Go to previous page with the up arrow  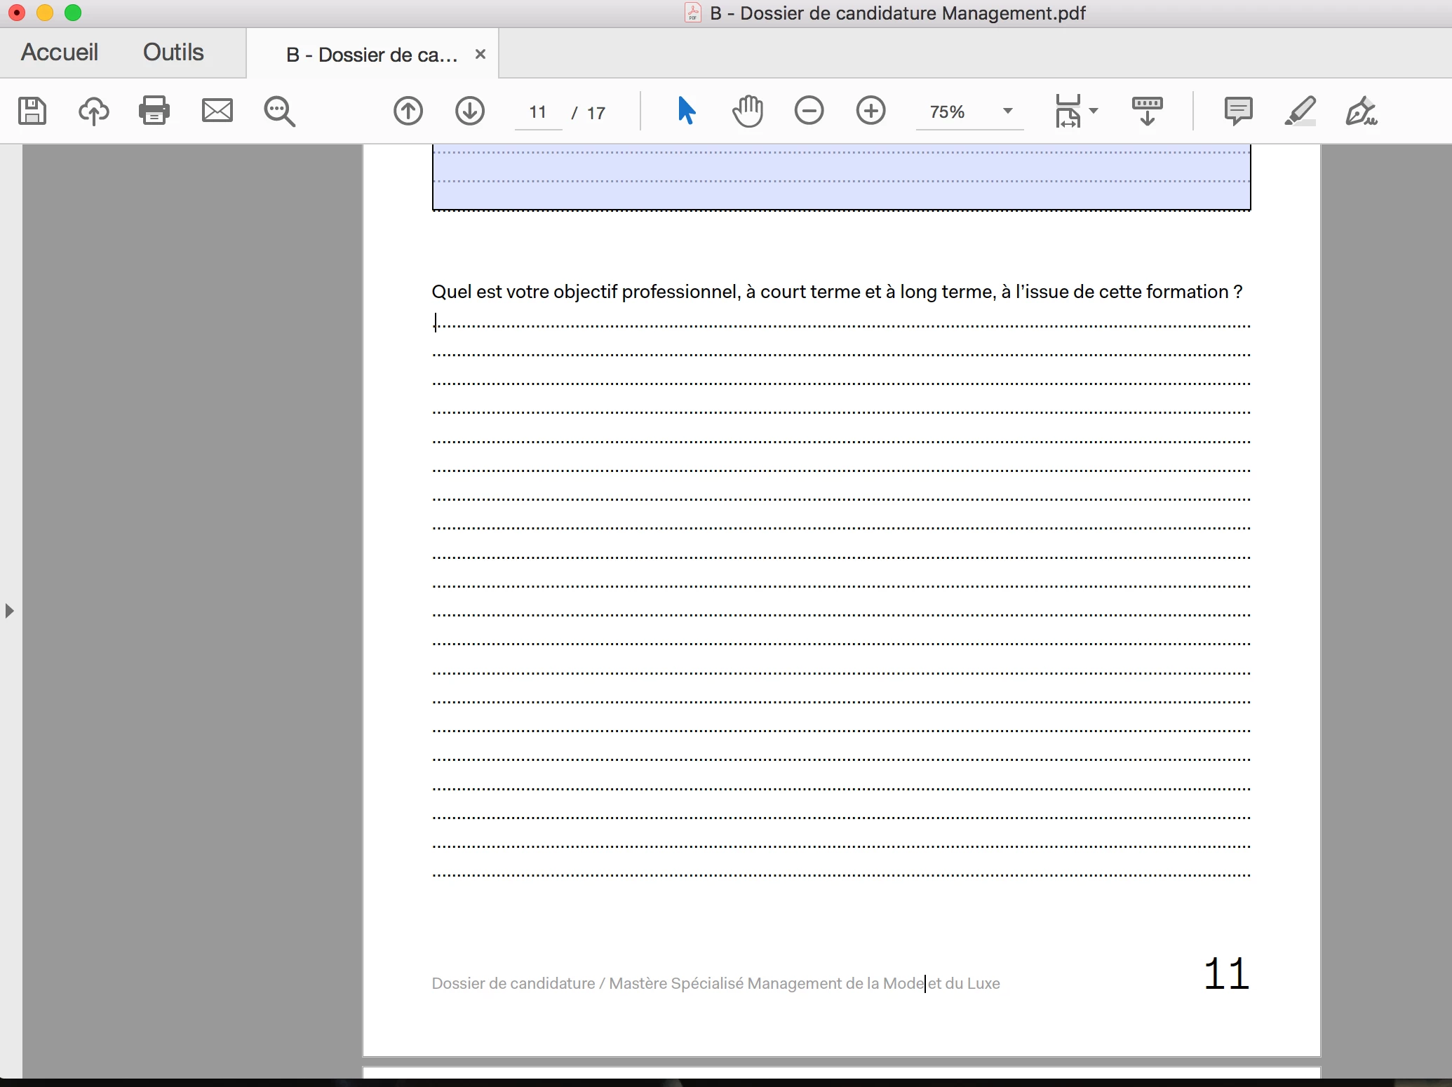tap(408, 111)
